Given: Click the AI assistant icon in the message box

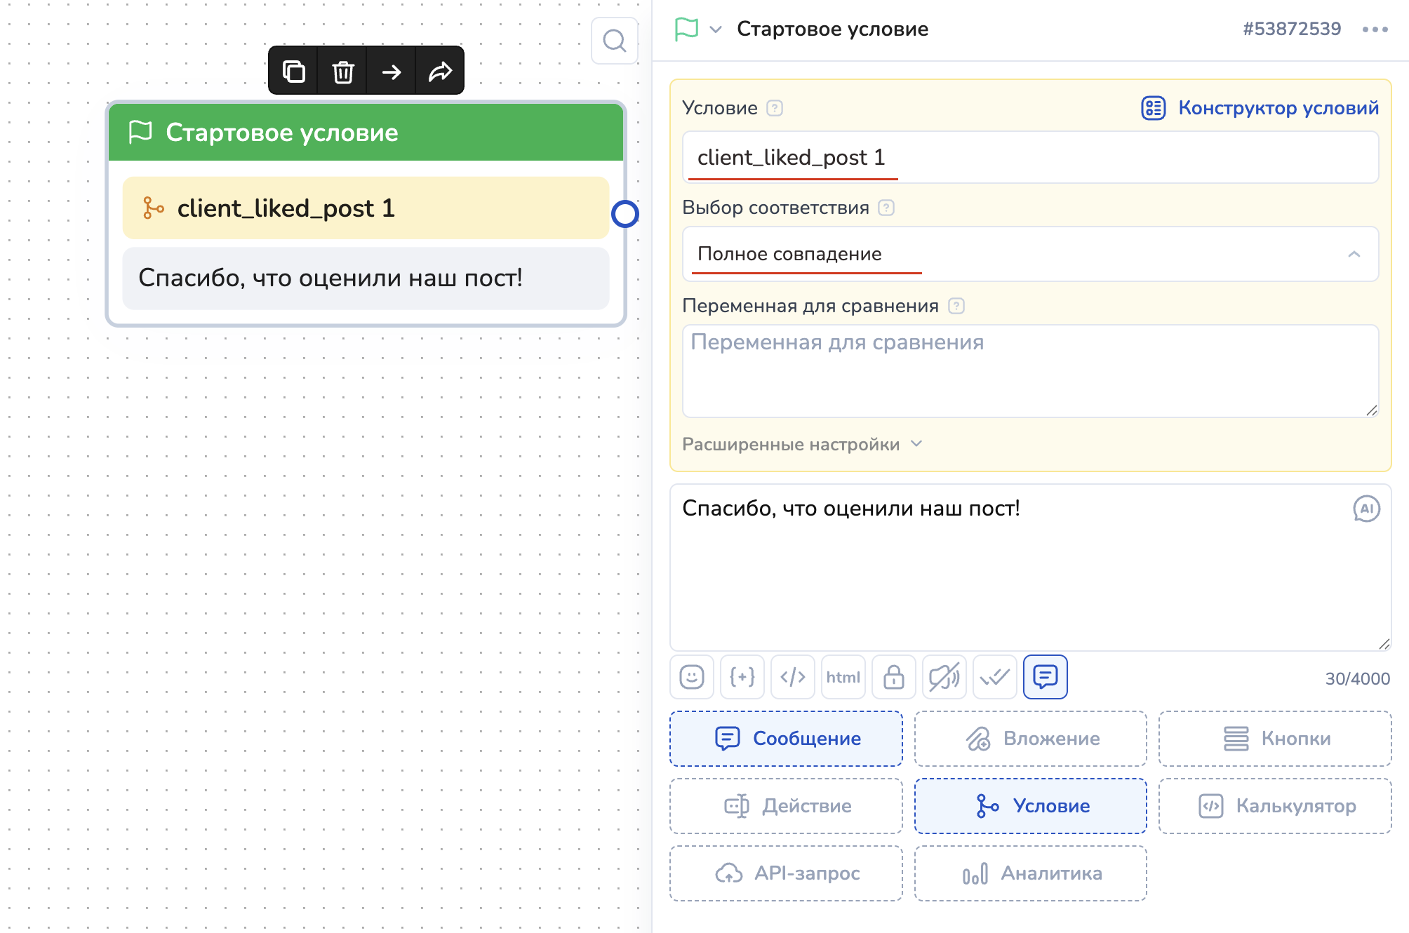Looking at the screenshot, I should (1365, 509).
